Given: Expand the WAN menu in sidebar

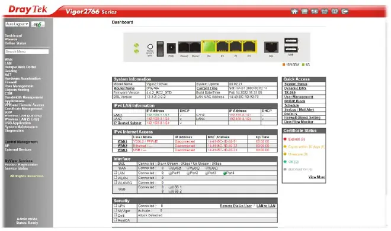Looking at the screenshot, I should 8,60.
